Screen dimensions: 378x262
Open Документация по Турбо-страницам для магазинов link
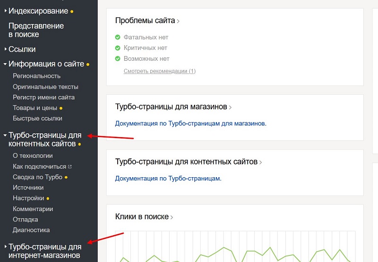coord(191,123)
